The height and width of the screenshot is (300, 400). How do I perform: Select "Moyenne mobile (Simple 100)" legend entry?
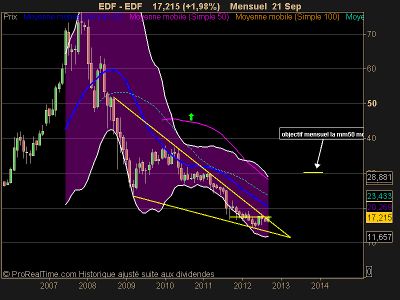(x=287, y=17)
